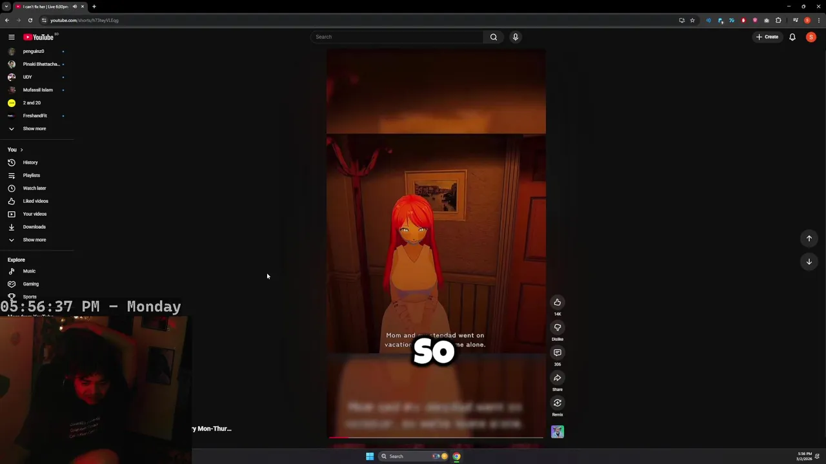The width and height of the screenshot is (826, 464).
Task: Open History in the sidebar
Action: [30, 162]
